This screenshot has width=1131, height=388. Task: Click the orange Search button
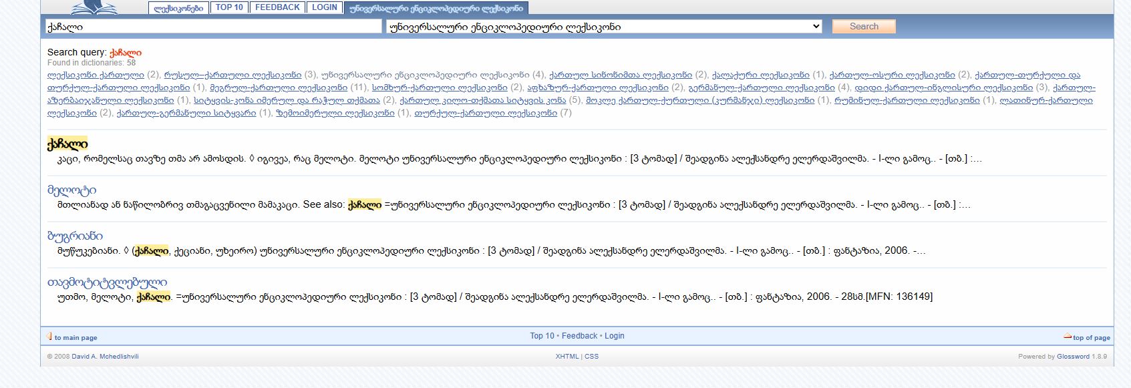pyautogui.click(x=864, y=27)
